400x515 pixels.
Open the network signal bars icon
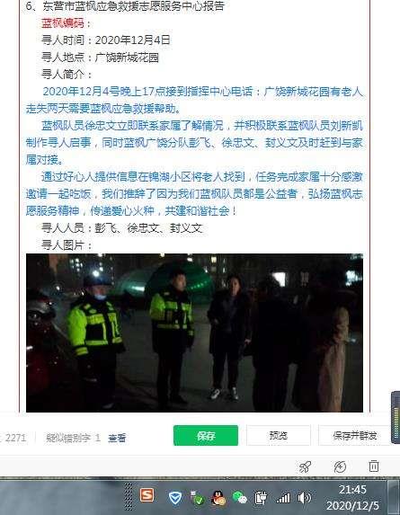tap(283, 498)
